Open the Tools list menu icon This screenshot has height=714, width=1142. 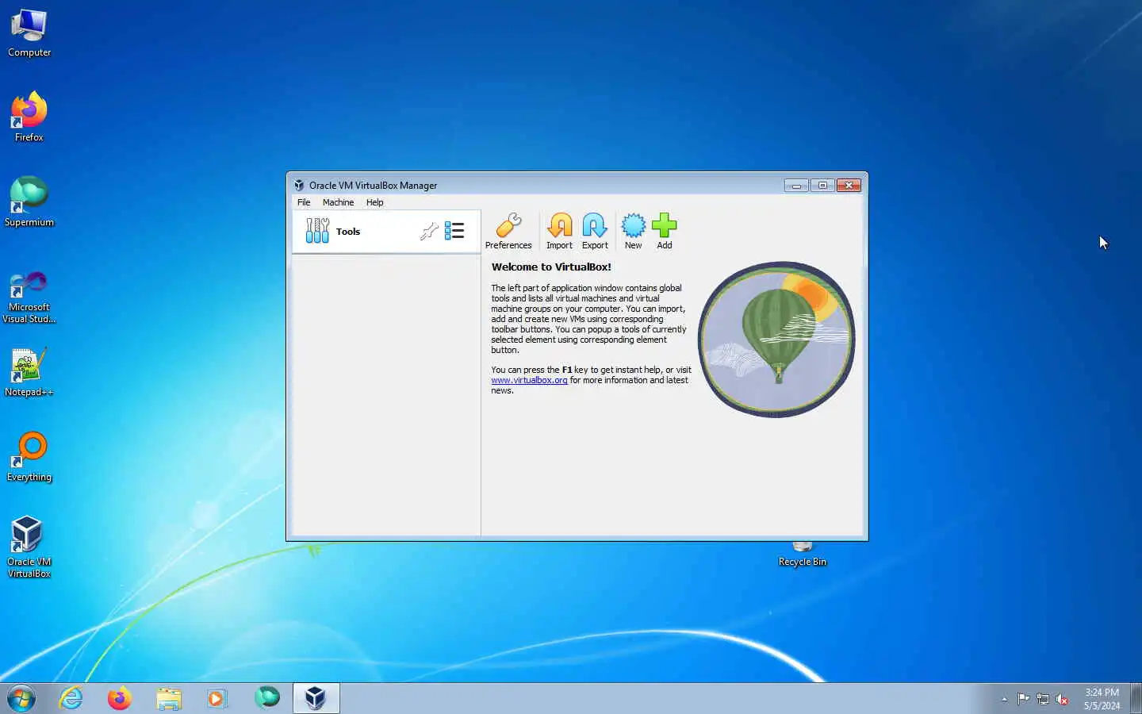[x=454, y=231]
